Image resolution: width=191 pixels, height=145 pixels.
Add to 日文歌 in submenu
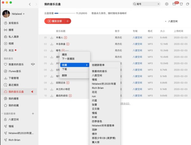click(x=95, y=109)
